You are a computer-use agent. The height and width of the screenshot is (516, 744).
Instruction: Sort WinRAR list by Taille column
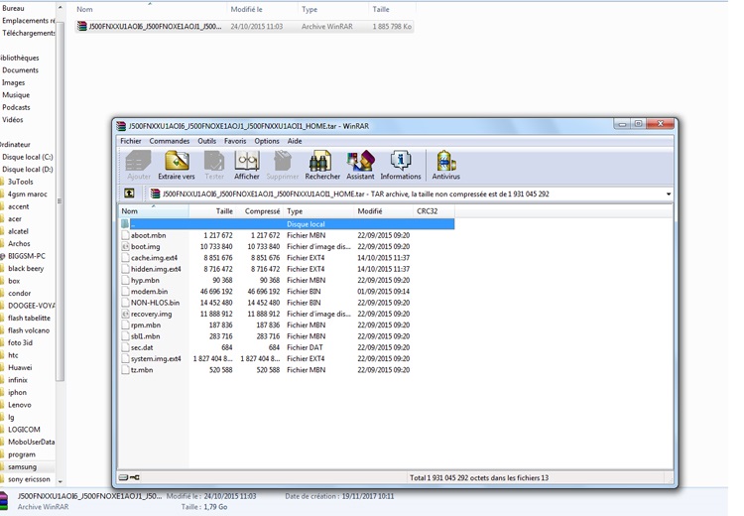point(212,211)
